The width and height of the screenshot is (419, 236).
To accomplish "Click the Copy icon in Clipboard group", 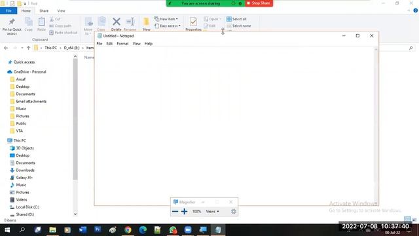I will coord(29,22).
